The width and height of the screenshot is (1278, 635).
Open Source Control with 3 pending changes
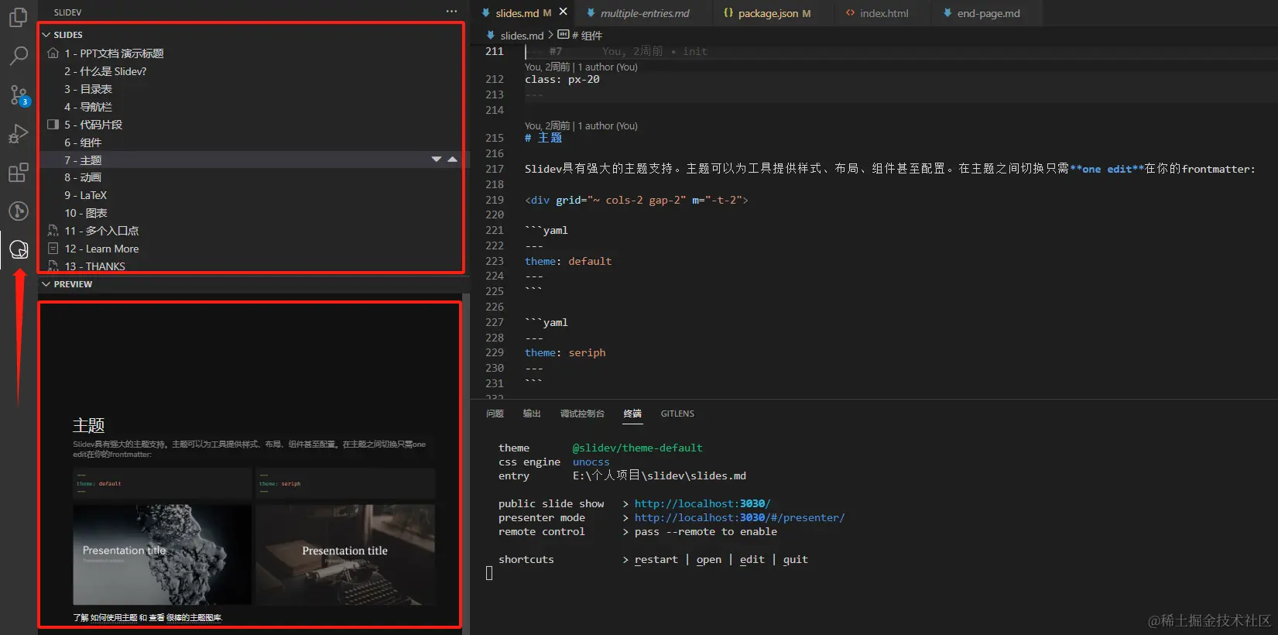19,94
